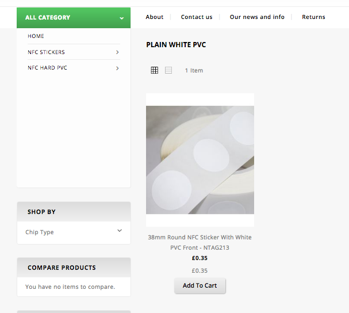Image resolution: width=349 pixels, height=313 pixels.
Task: Open the ALL CATEGORY dropdown menu
Action: [74, 18]
